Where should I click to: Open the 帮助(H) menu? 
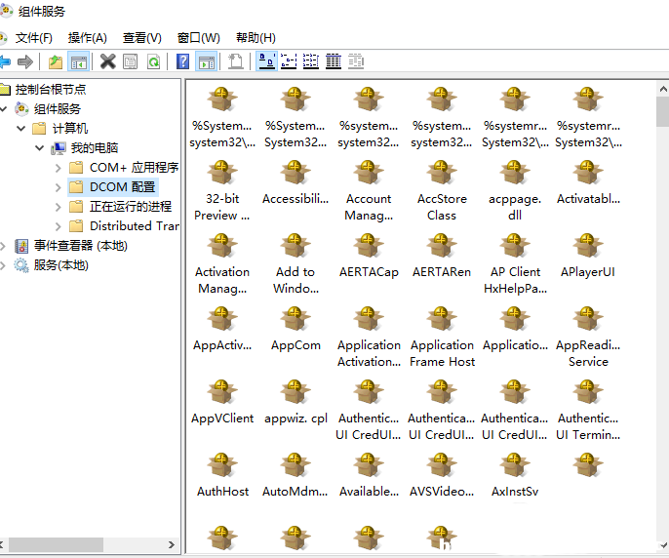pyautogui.click(x=256, y=38)
